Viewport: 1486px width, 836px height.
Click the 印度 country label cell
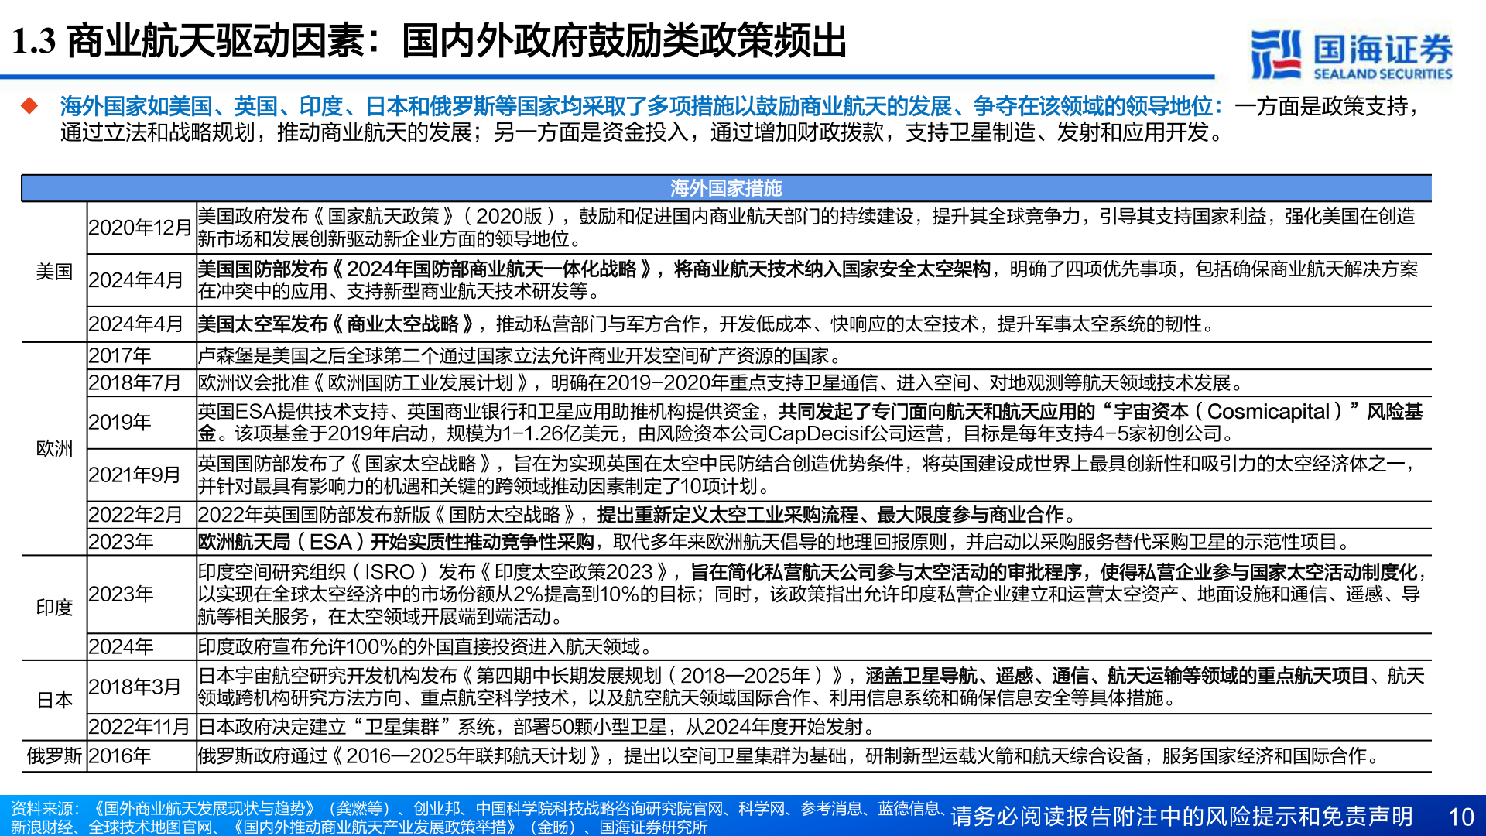tap(54, 608)
